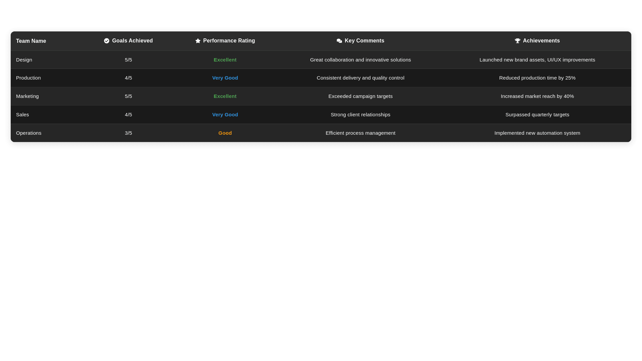Click the Sales team name cell
The image size is (642, 361).
point(22,115)
